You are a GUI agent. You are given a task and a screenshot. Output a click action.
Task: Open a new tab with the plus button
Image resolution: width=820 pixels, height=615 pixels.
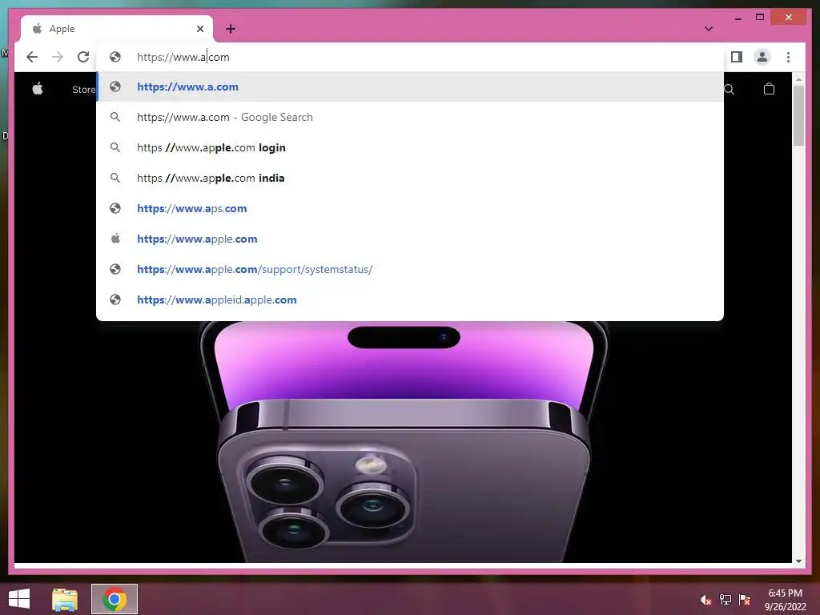231,29
